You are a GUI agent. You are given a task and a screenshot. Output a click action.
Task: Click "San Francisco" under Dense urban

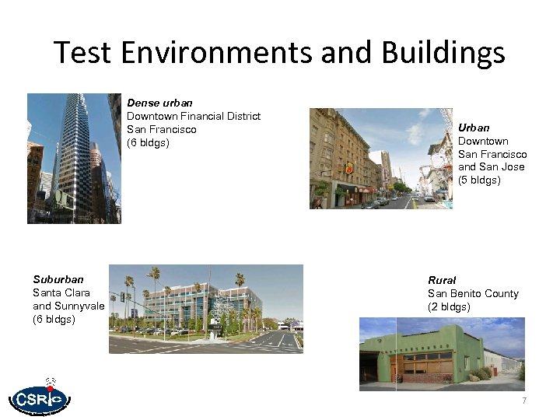coord(162,129)
